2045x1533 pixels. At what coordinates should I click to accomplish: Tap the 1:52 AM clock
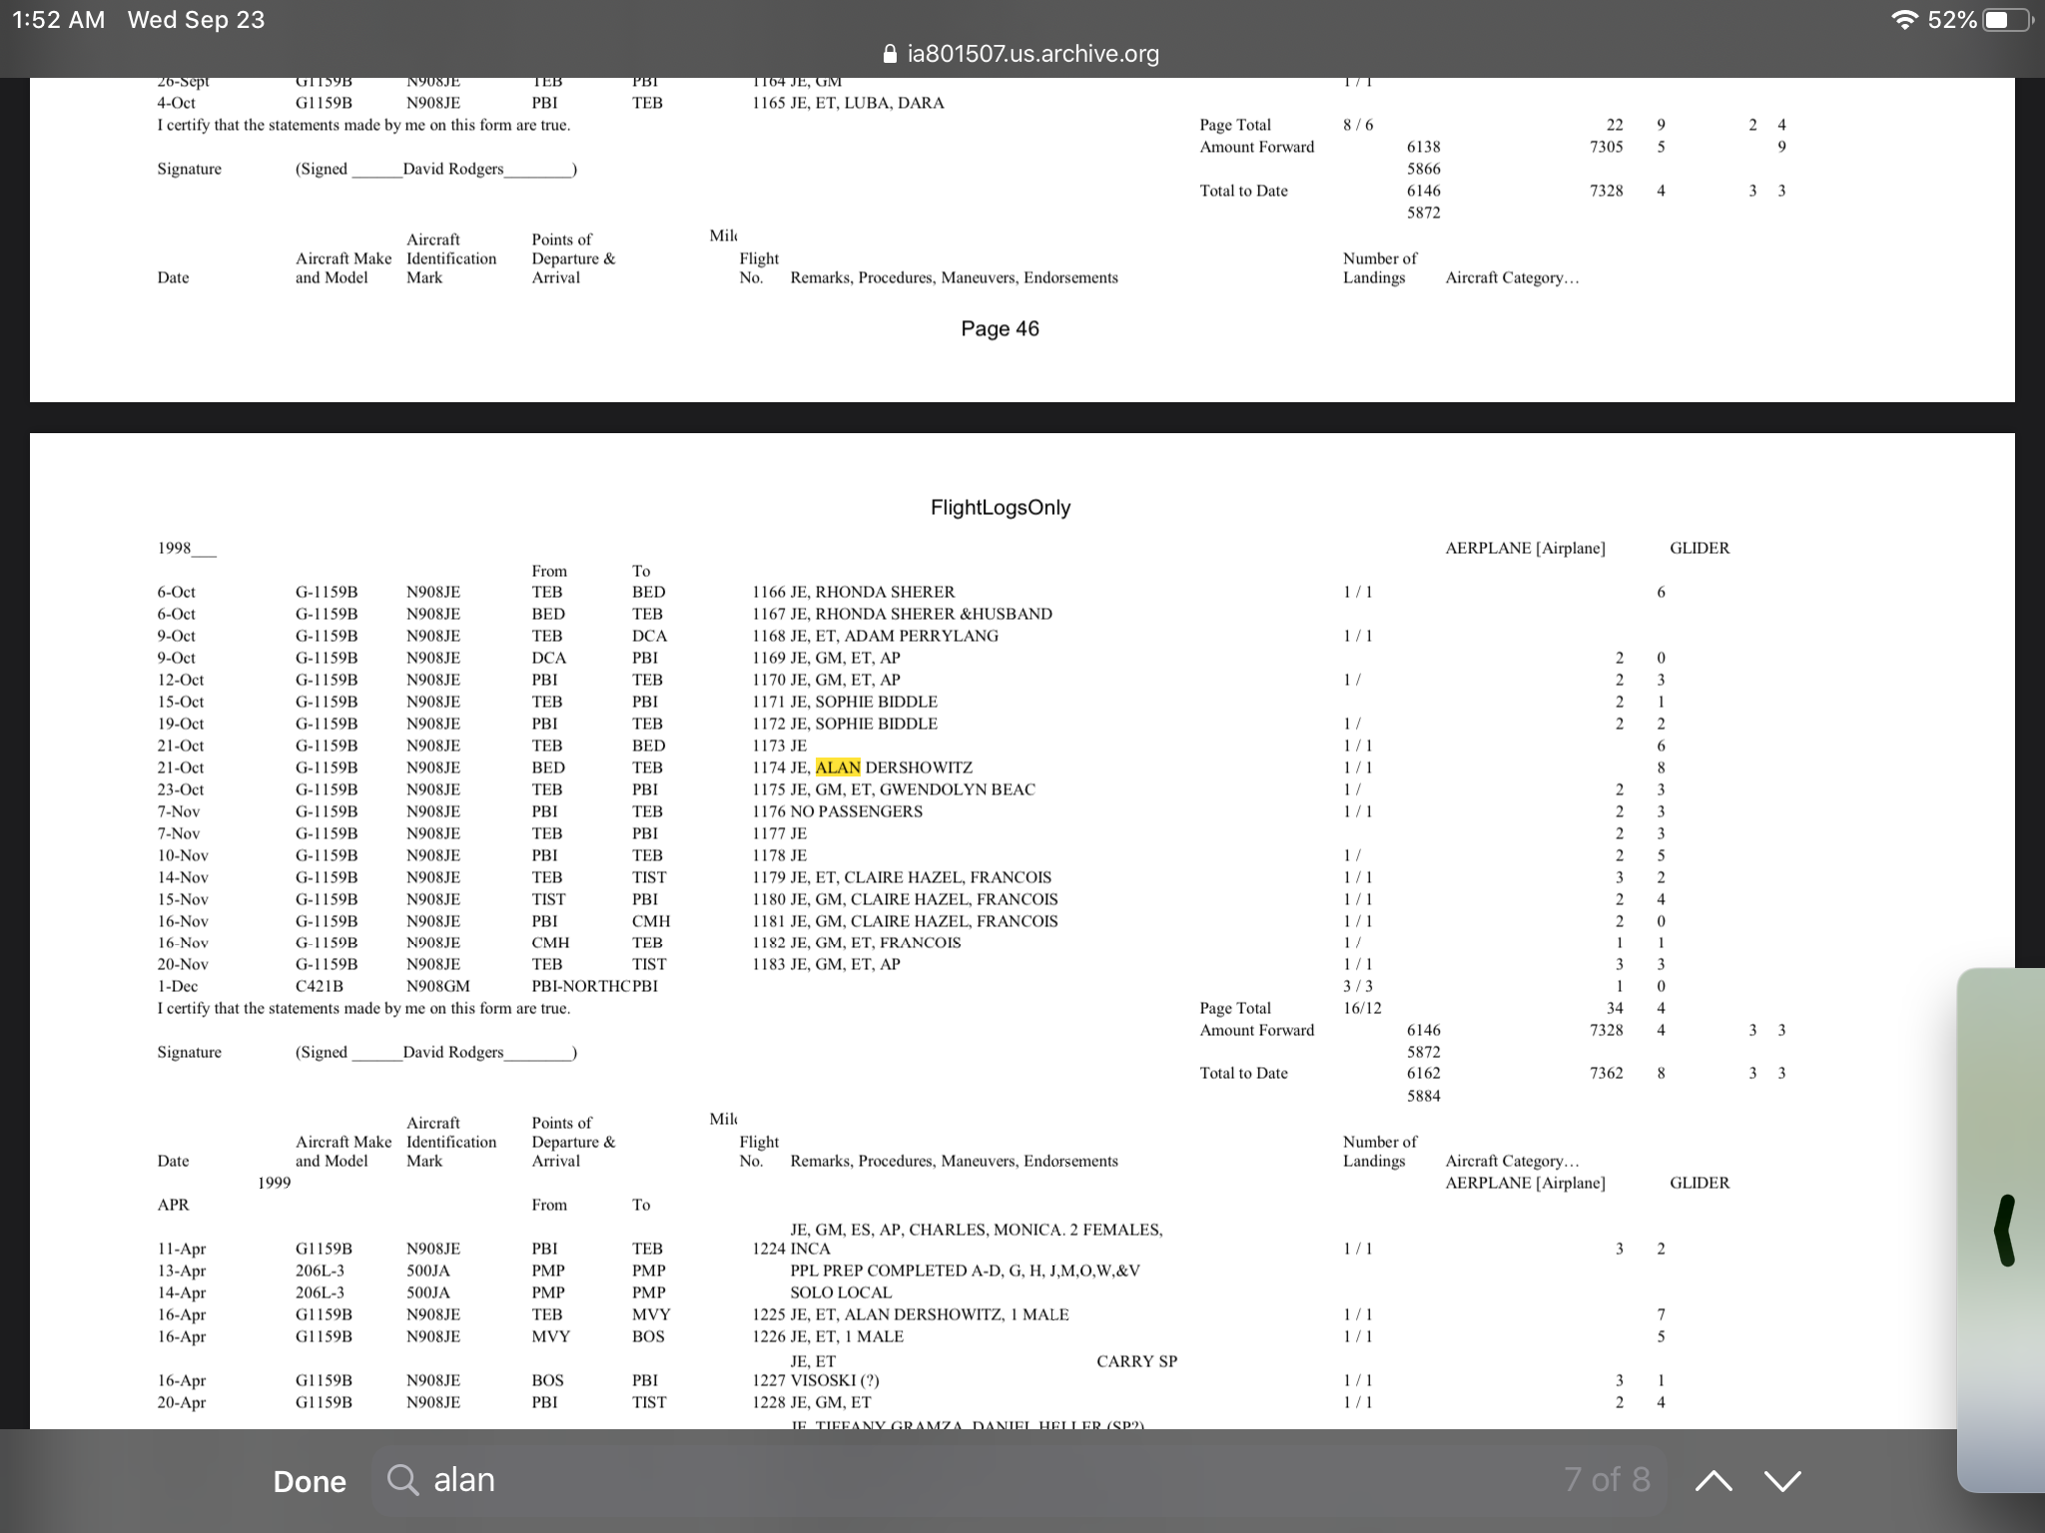pos(59,20)
